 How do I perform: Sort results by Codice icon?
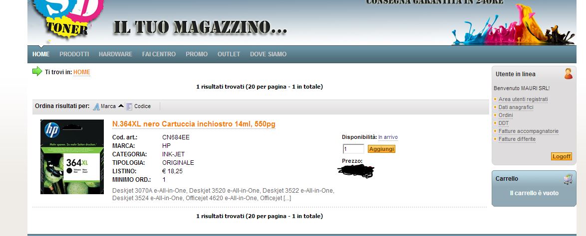pos(129,107)
